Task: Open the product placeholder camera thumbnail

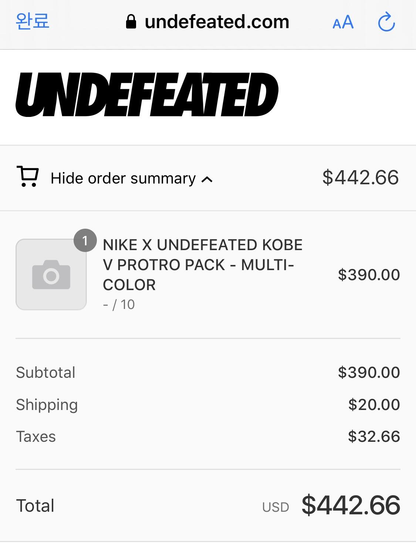Action: pyautogui.click(x=51, y=275)
